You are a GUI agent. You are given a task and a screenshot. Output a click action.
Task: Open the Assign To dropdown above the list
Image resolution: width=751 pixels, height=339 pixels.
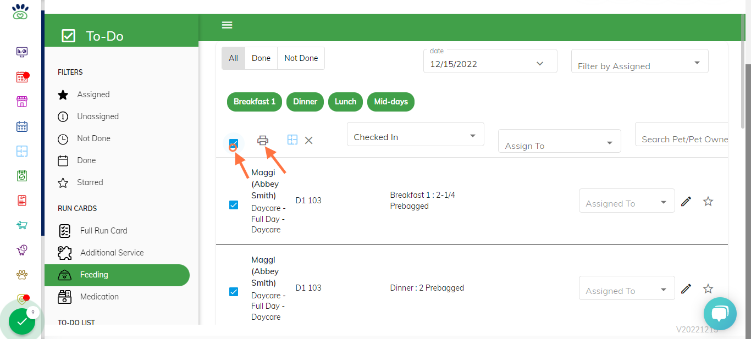pos(560,141)
